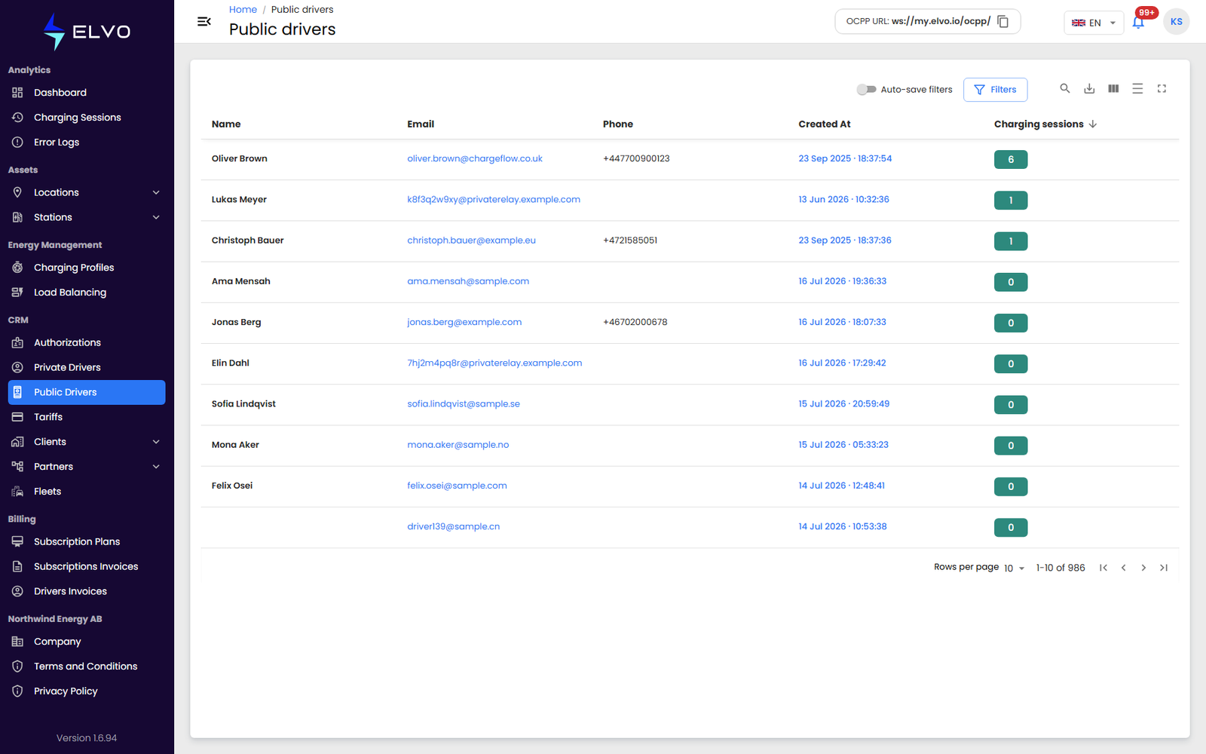Copy the OCPP URL to clipboard

click(1003, 22)
